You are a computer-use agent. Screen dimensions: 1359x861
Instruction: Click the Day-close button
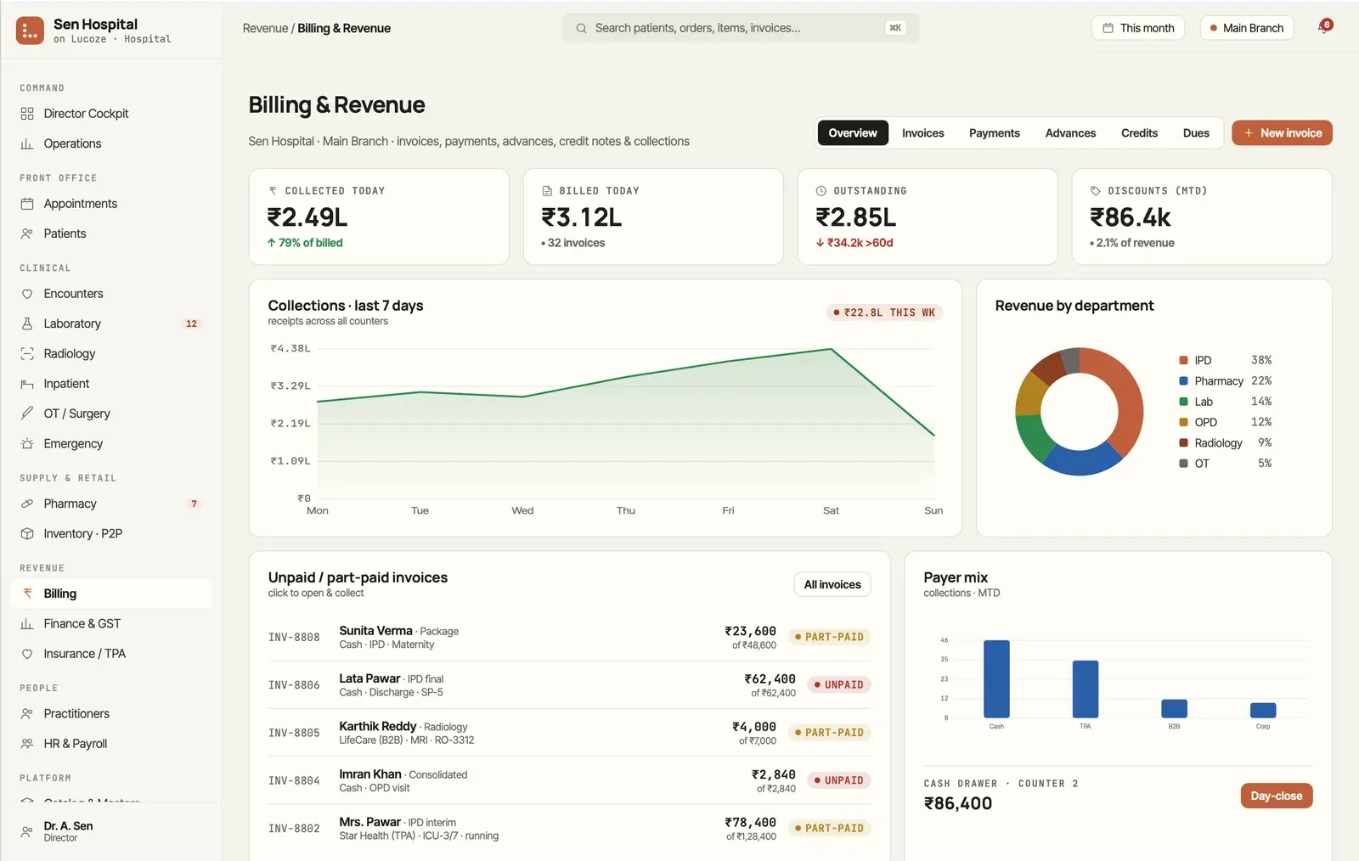1277,796
